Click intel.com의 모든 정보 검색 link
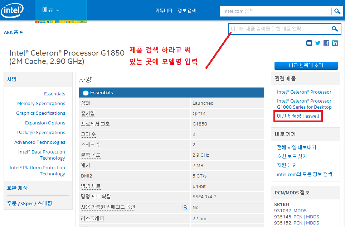The width and height of the screenshot is (345, 227). [x=305, y=174]
